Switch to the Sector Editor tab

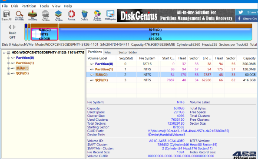(128, 52)
